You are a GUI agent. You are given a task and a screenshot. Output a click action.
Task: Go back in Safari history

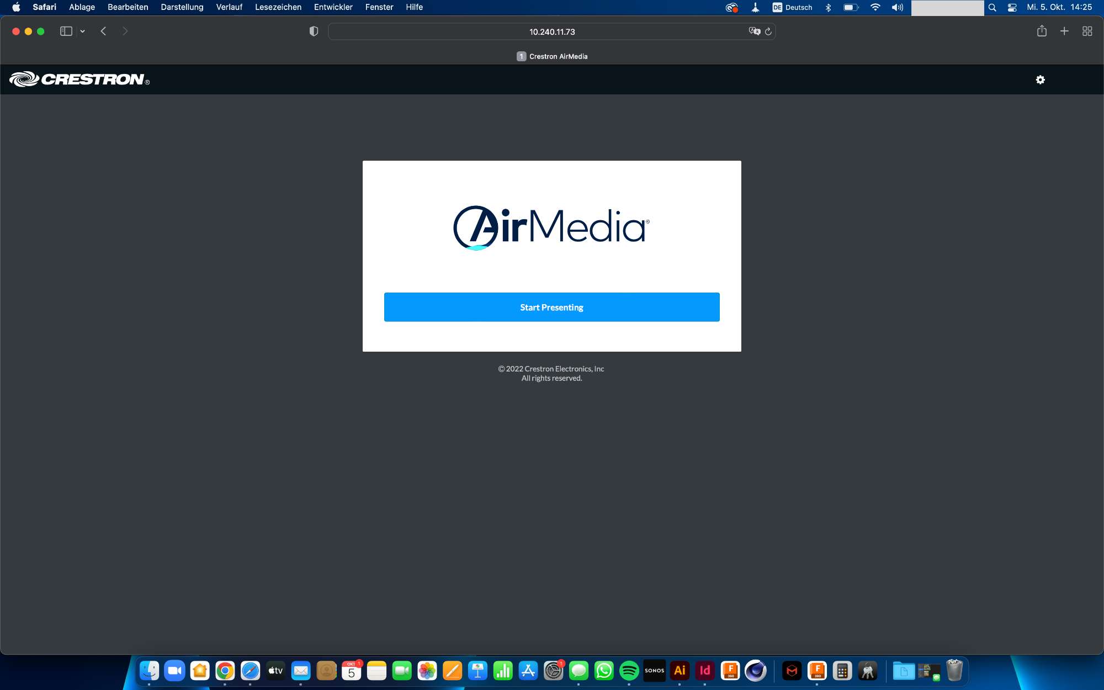[103, 31]
